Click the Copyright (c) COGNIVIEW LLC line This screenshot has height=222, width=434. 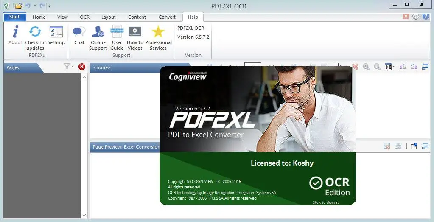click(x=204, y=182)
